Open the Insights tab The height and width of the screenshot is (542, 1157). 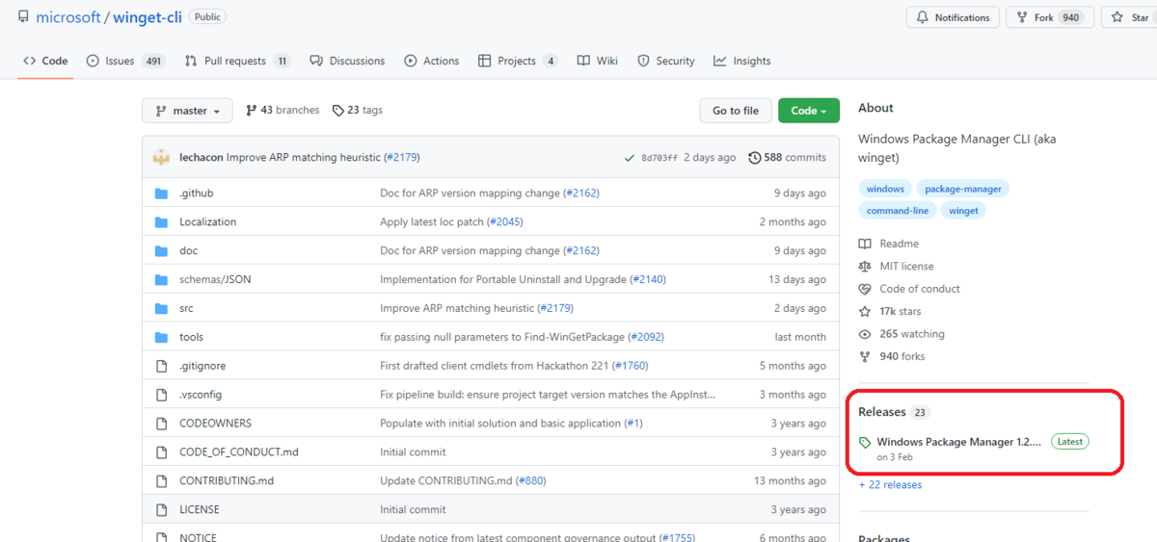742,61
